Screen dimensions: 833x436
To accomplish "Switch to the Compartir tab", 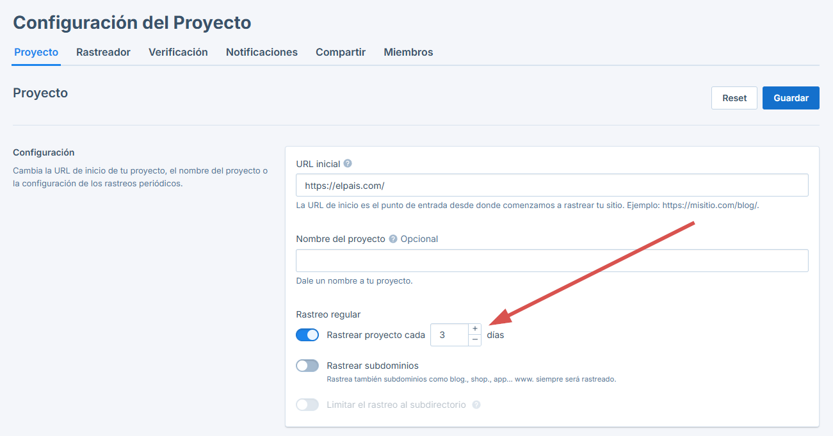I will click(340, 52).
